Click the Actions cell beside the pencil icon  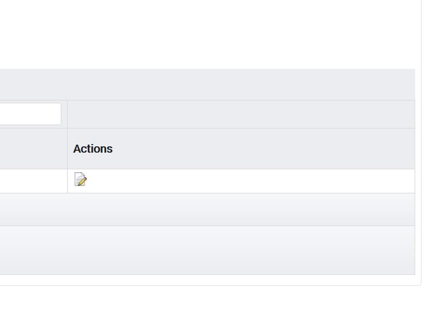coord(241,181)
